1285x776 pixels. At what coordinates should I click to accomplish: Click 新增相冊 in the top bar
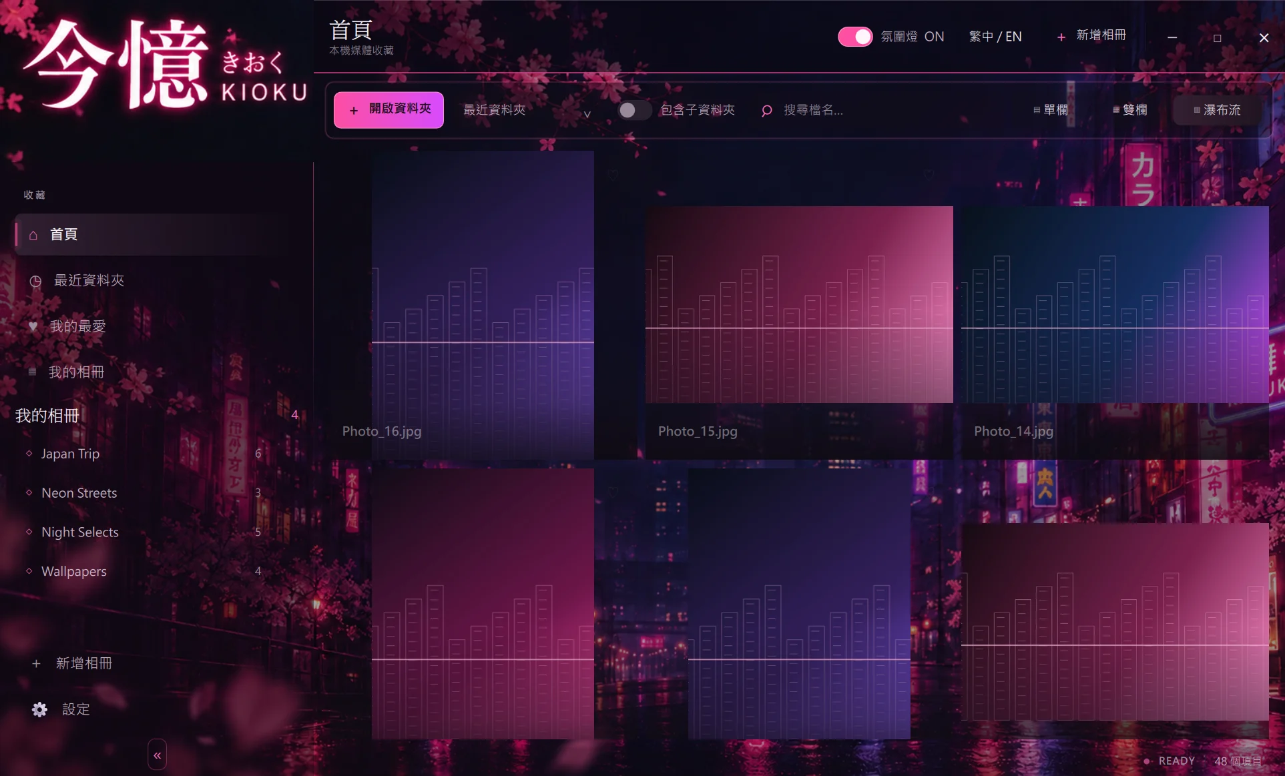coord(1092,36)
